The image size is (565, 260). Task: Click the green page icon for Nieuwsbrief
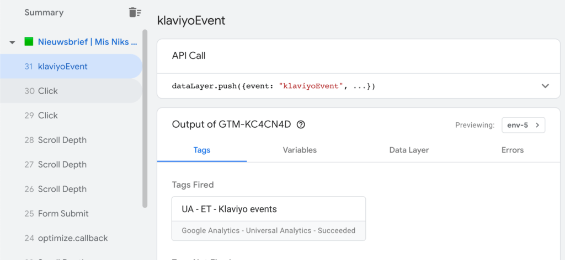(29, 42)
